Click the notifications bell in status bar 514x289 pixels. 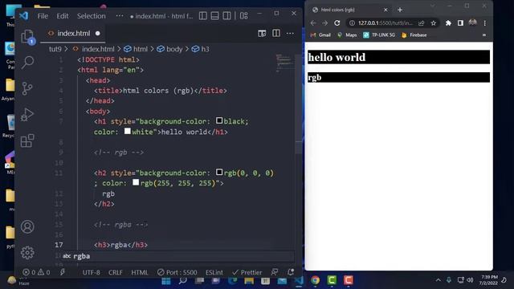[x=291, y=272]
